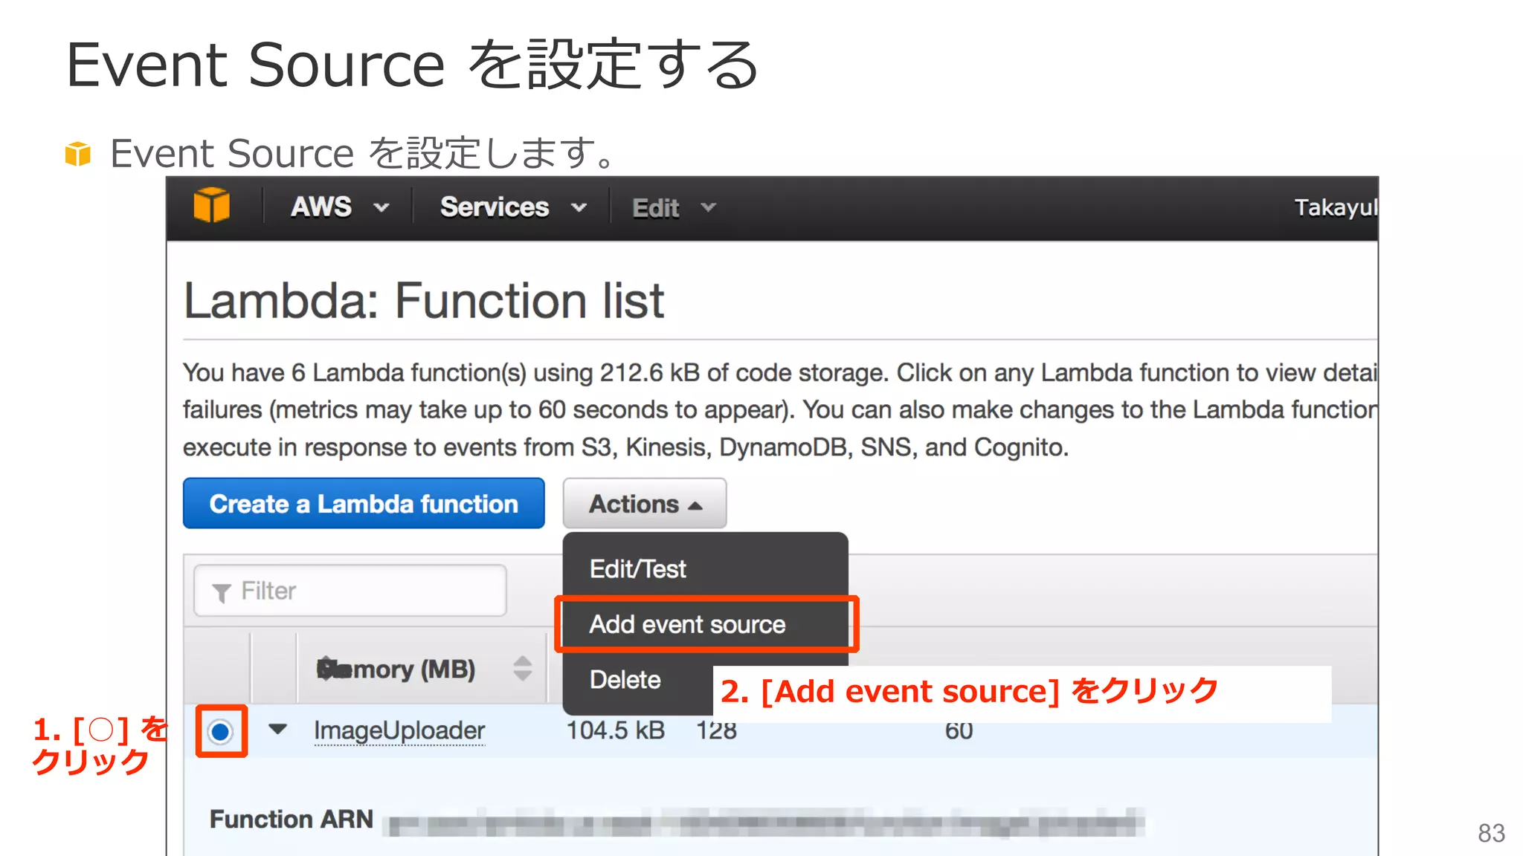1523x856 pixels.
Task: Click the Memory (MB) column header
Action: 396,669
